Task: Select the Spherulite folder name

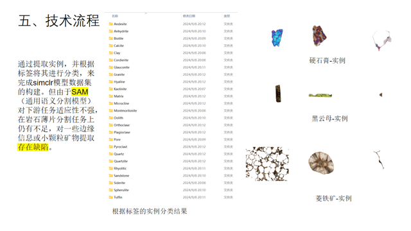Action: [121, 190]
